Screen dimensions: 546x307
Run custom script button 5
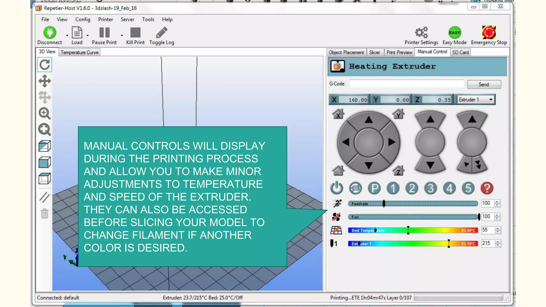(468, 188)
